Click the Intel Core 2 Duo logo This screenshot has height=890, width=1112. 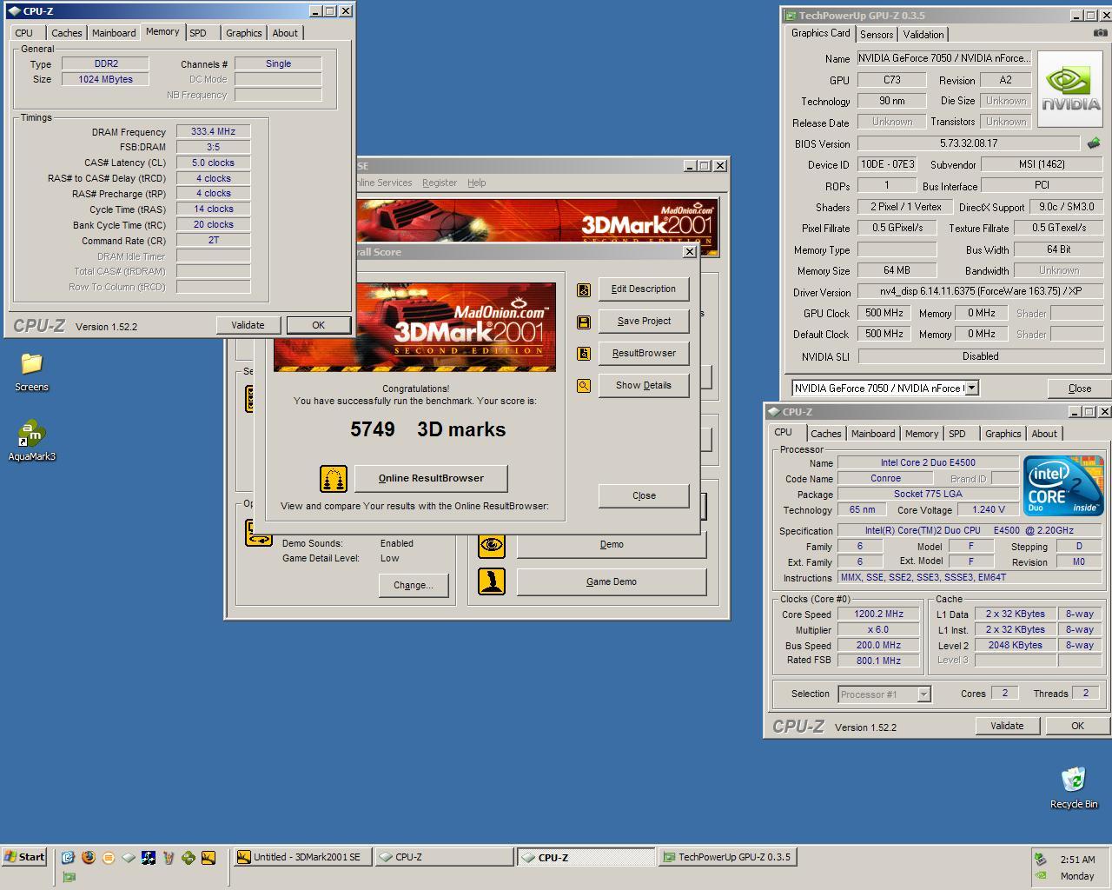[1063, 485]
